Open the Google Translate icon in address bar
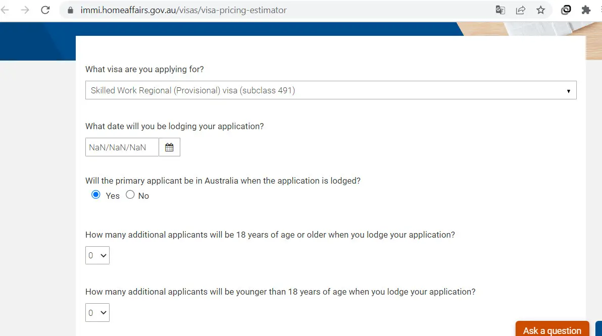The image size is (602, 336). (500, 10)
